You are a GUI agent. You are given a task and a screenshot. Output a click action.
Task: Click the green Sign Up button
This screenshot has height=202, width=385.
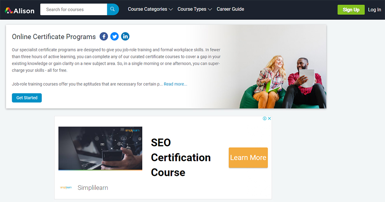(351, 10)
